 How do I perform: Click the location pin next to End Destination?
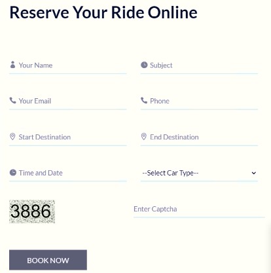[143, 137]
